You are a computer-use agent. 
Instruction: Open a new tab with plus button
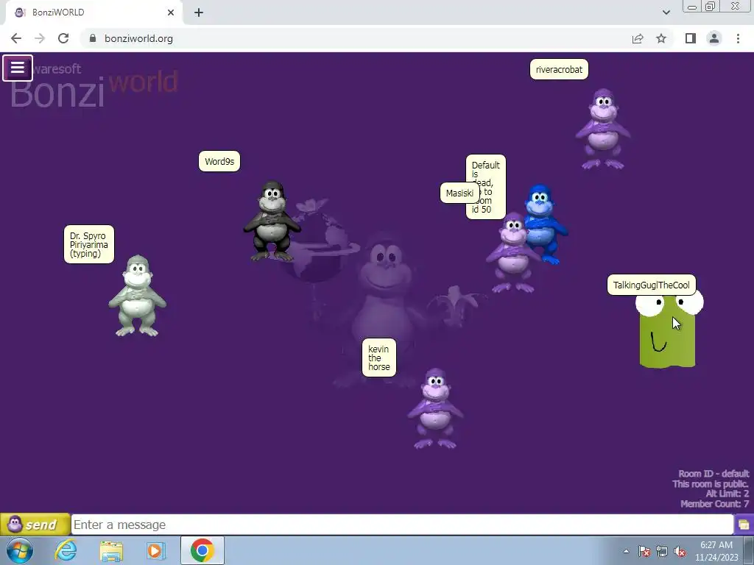tap(199, 13)
